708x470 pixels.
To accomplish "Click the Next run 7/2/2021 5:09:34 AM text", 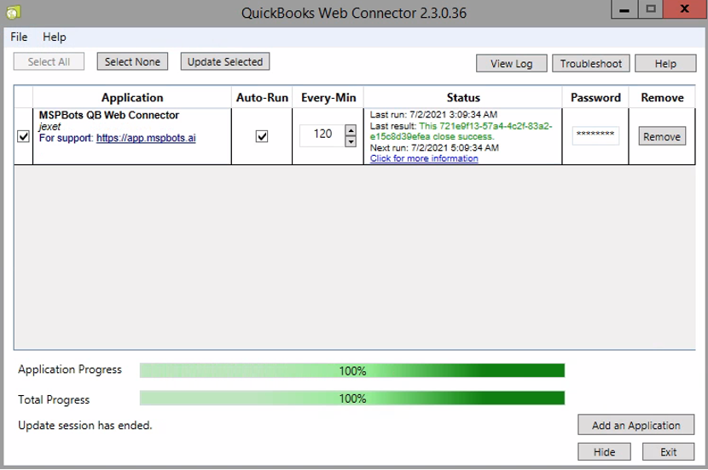I will tap(434, 148).
